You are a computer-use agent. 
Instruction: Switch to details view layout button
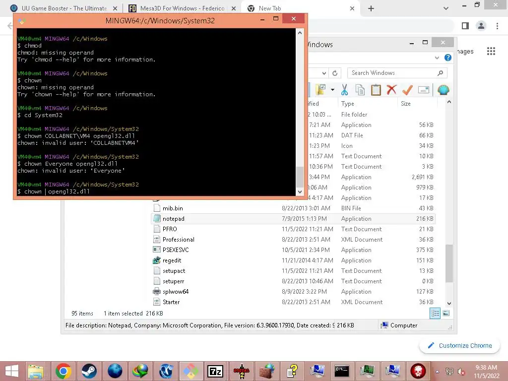pyautogui.click(x=435, y=314)
